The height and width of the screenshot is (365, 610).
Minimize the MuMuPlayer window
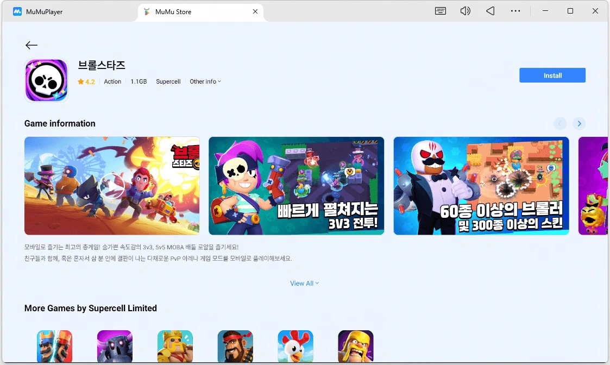click(x=545, y=11)
